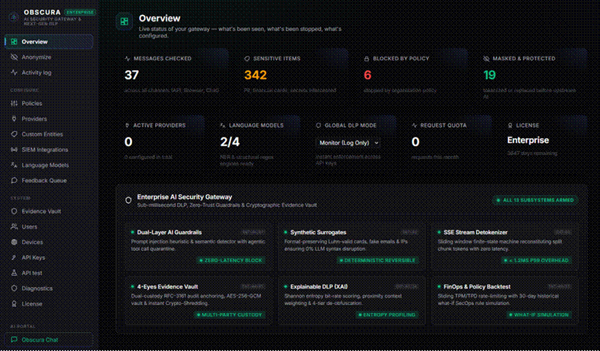This screenshot has height=351, width=600.
Task: Click the Multi-Party Custody tag
Action: click(229, 314)
